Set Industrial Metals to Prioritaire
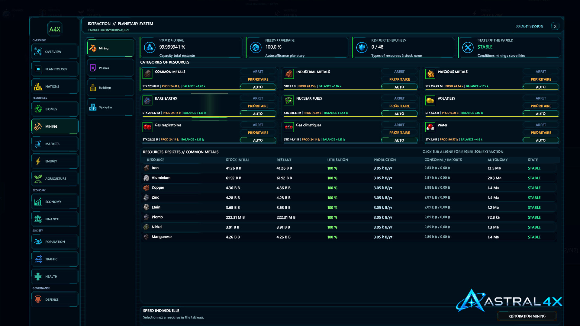 (399, 79)
